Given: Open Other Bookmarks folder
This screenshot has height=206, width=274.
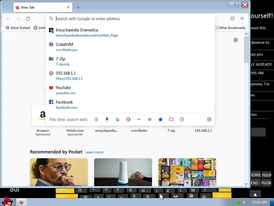Looking at the screenshot, I should point(230,28).
